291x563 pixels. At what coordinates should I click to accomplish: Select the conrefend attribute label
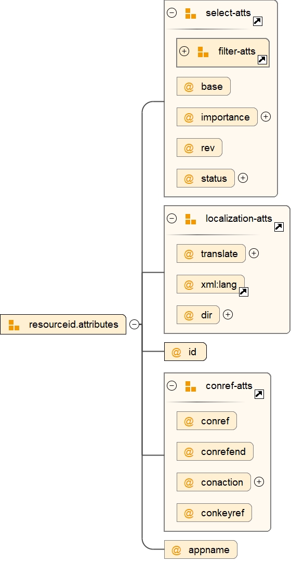[x=223, y=452]
